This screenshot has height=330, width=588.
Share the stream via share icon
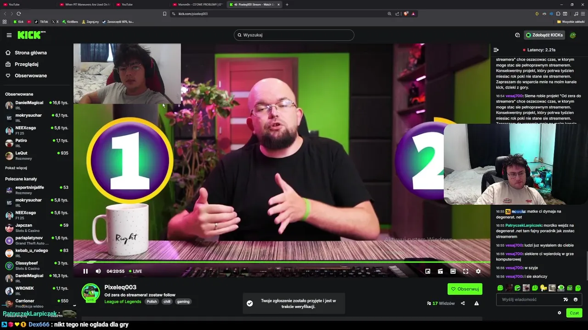click(x=463, y=303)
